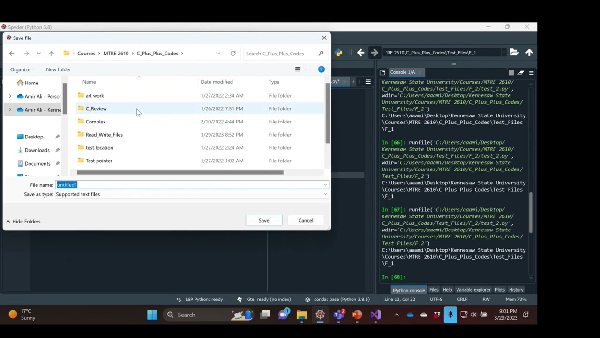Open the Spyder working directory path dropdown
Viewport: 600px width, 338px height.
[x=503, y=53]
